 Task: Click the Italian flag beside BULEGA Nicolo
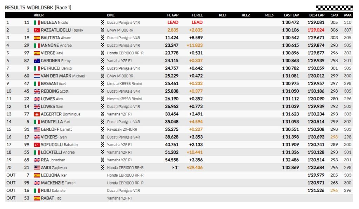pos(36,22)
